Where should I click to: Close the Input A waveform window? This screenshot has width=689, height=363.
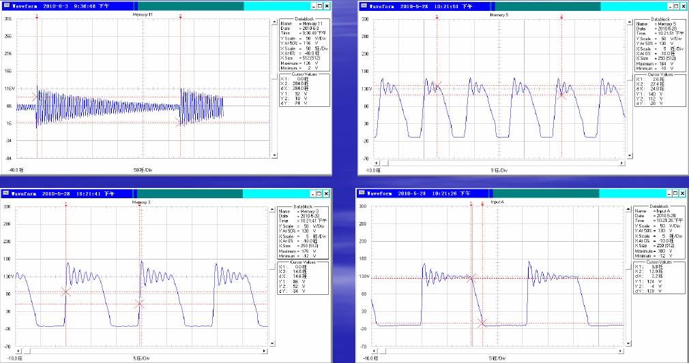pyautogui.click(x=683, y=193)
